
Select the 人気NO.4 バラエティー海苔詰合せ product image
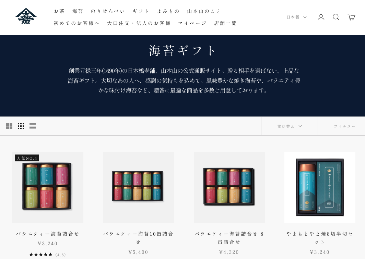[x=48, y=187]
